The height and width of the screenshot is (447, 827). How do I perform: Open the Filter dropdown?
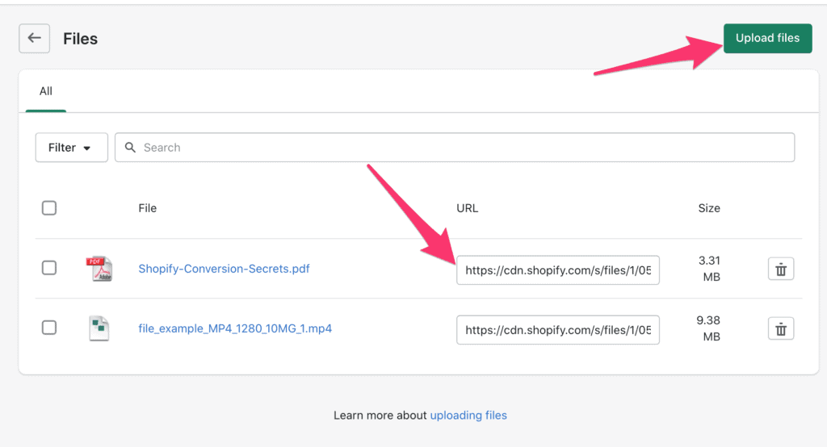(72, 147)
